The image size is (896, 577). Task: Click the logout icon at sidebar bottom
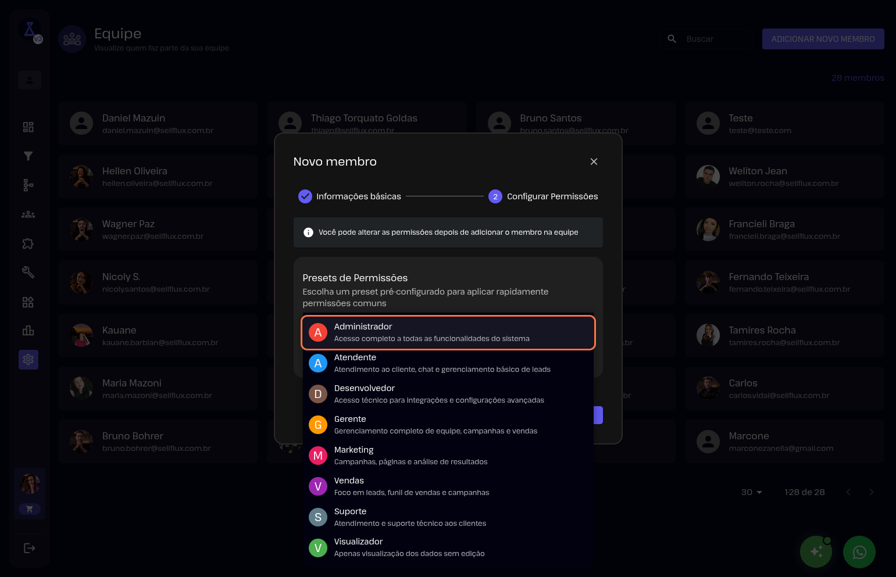pos(29,548)
